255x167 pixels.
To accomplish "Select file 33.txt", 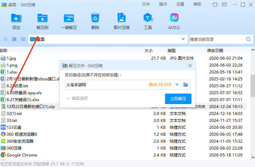I will click(x=12, y=121).
